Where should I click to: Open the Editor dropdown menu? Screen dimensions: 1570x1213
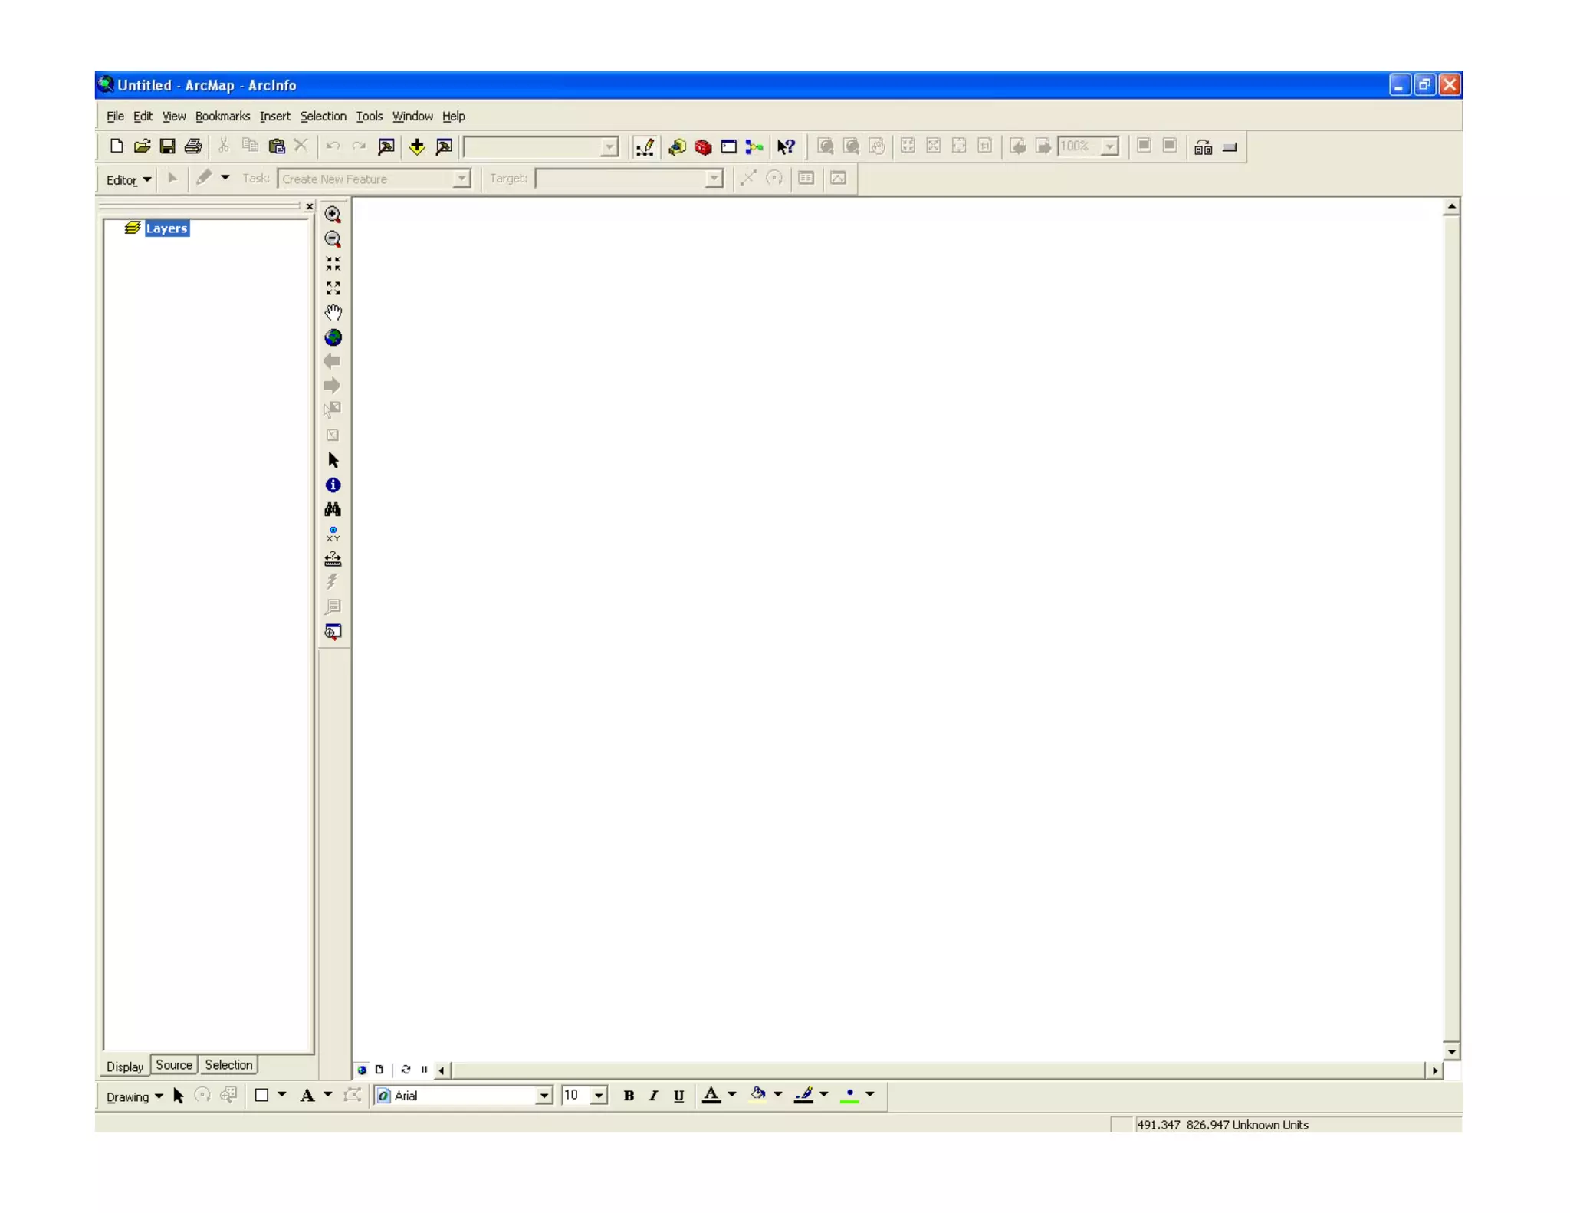pos(128,179)
